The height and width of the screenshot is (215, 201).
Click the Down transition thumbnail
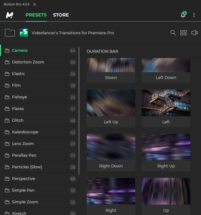(111, 65)
